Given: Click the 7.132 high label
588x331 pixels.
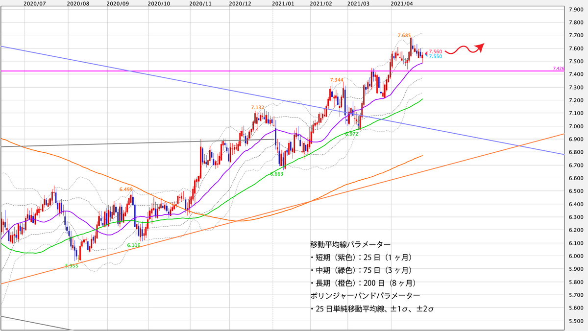Looking at the screenshot, I should (257, 107).
